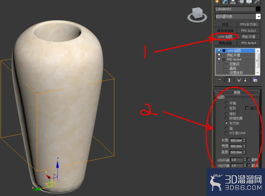The width and height of the screenshot is (265, 196).
Task: Enable the U向平铺 翻转 checkbox
Action: tap(249, 160)
